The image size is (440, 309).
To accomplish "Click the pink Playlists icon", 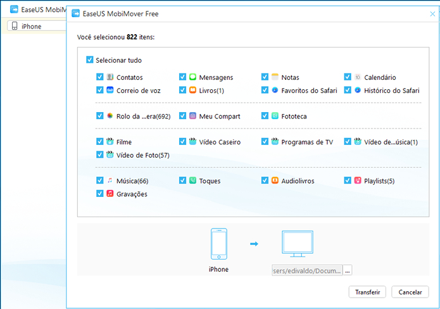I will (x=358, y=180).
